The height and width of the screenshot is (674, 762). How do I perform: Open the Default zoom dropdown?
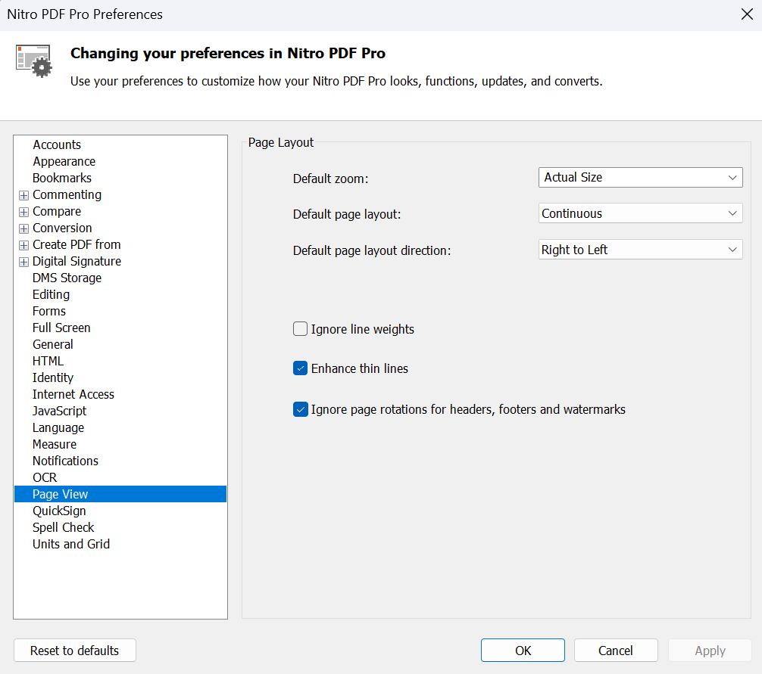(641, 177)
